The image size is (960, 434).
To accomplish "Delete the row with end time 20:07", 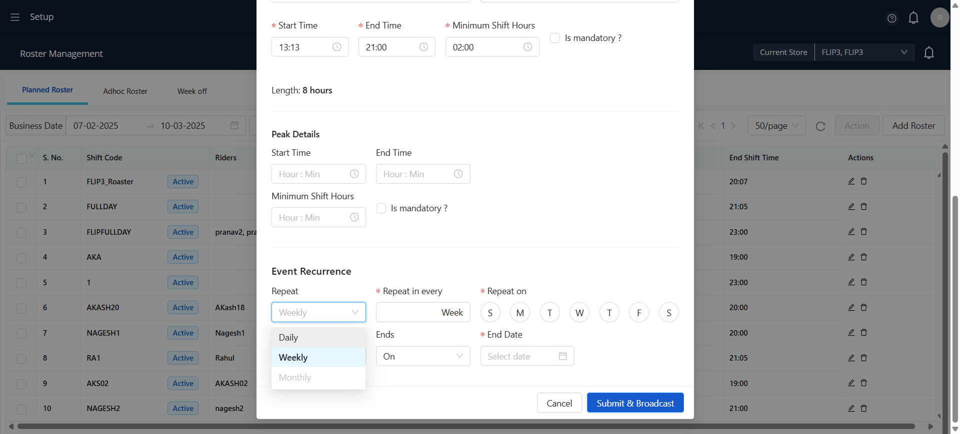I will coord(863,181).
